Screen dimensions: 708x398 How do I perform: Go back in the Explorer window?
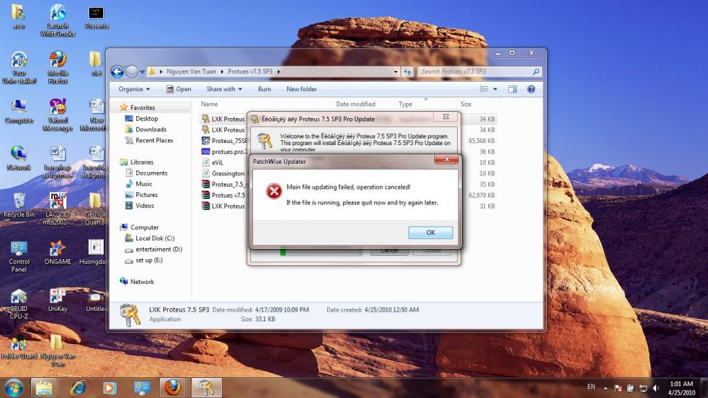pyautogui.click(x=118, y=71)
